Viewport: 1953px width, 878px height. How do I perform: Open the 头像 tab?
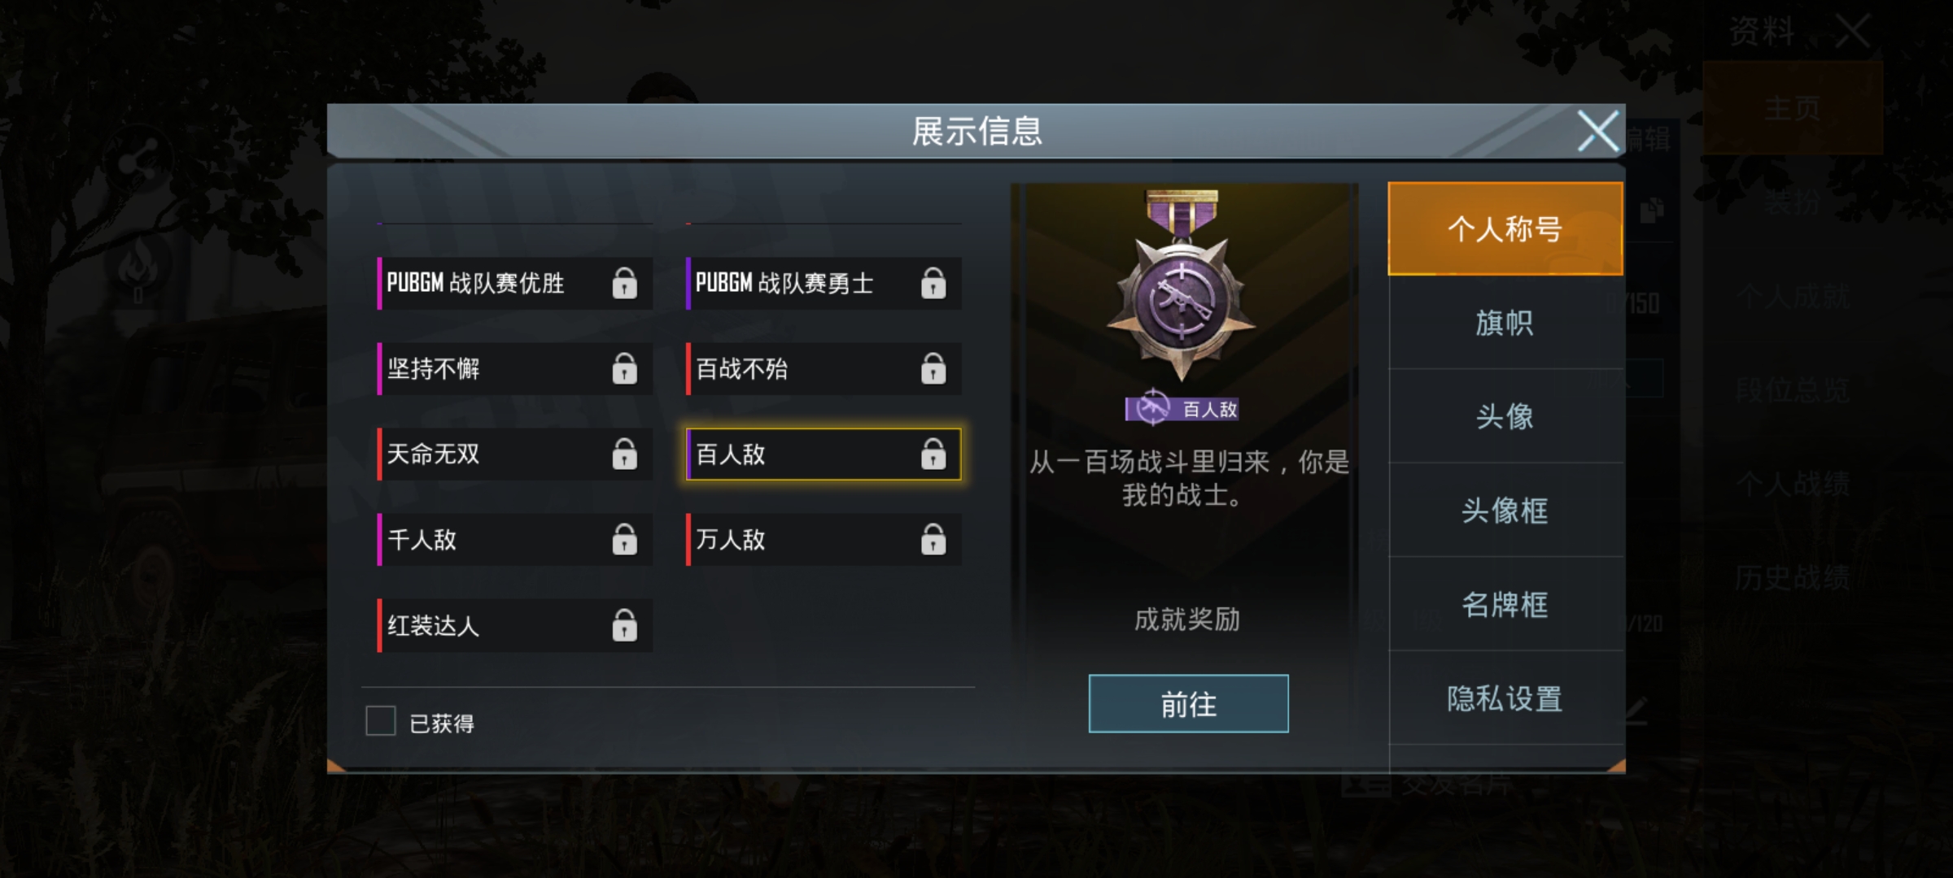tap(1505, 416)
